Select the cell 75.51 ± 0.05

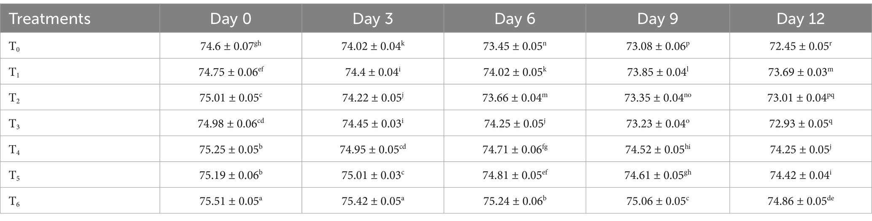coord(231,200)
